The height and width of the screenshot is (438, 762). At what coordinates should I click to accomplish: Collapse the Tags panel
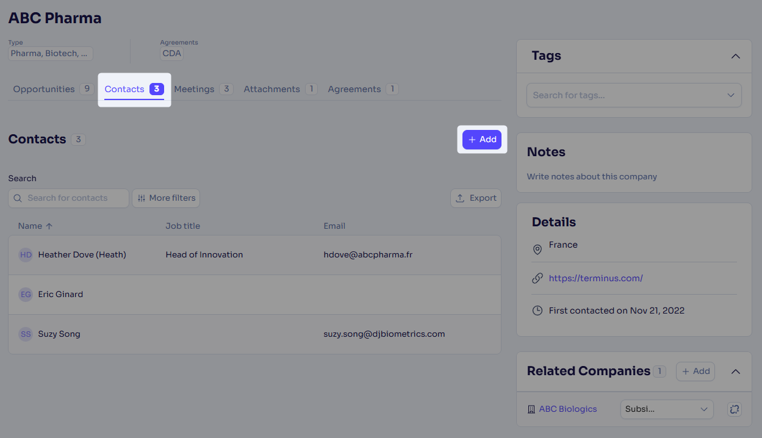point(735,56)
